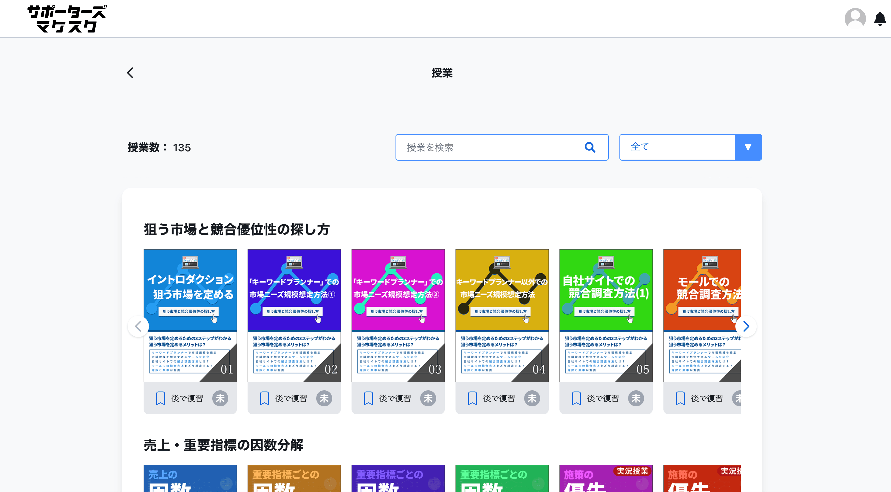
Task: Open the イントロダクション lesson thumbnail
Action: pyautogui.click(x=190, y=315)
